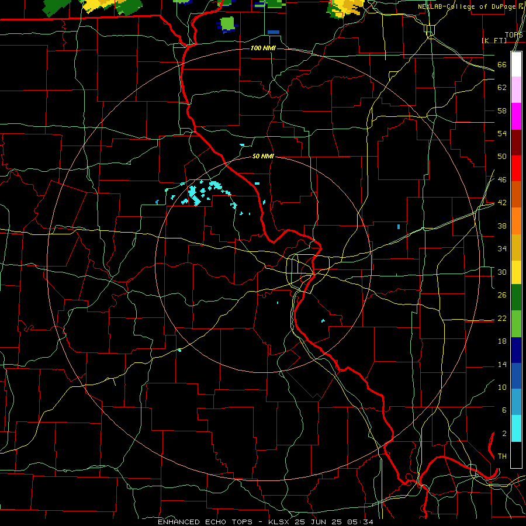Viewport: 526px width, 526px height.
Task: Click the light pink legend swatch
Action: (516, 89)
